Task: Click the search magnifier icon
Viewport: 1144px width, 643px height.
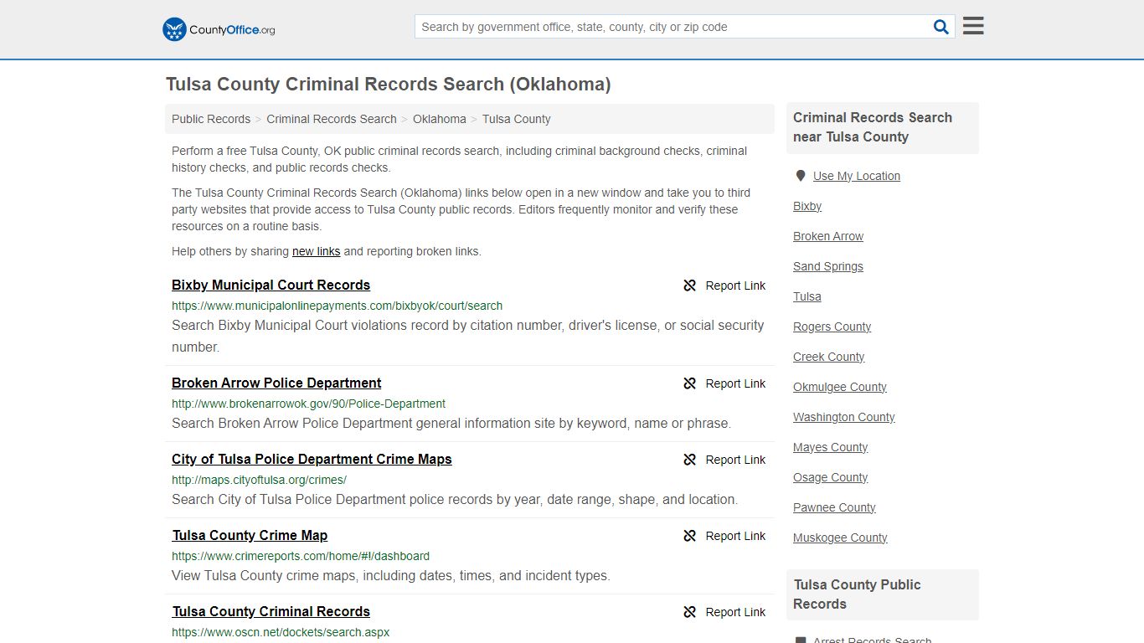Action: click(x=941, y=27)
